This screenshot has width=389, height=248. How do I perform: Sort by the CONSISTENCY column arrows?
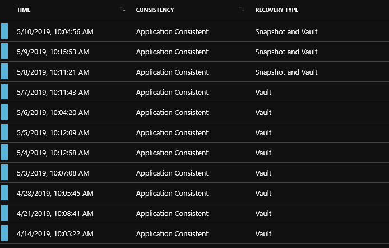[x=242, y=10]
